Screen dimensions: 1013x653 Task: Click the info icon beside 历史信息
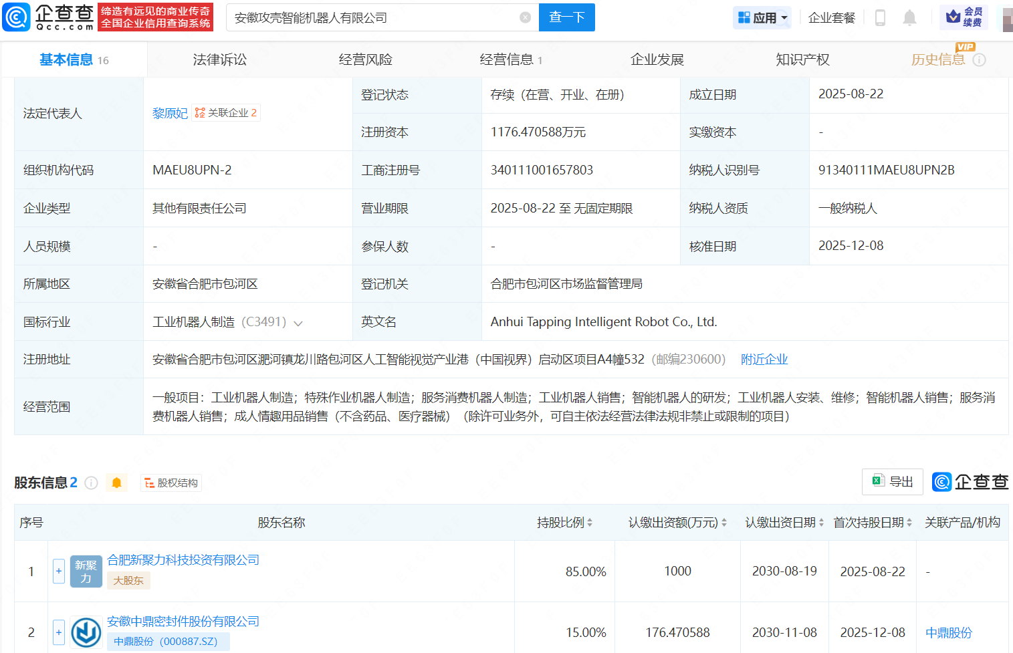pos(979,60)
